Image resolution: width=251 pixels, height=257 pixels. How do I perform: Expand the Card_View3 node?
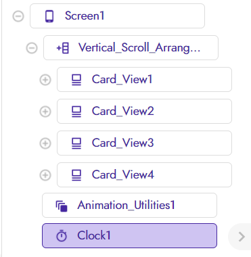tap(45, 143)
